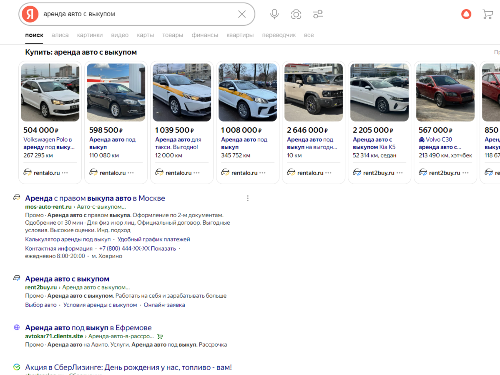Open the Alice assistant red circle icon

click(466, 14)
